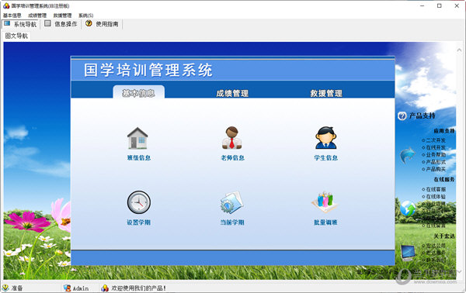Click the 产品支持 heading text

tap(422, 115)
